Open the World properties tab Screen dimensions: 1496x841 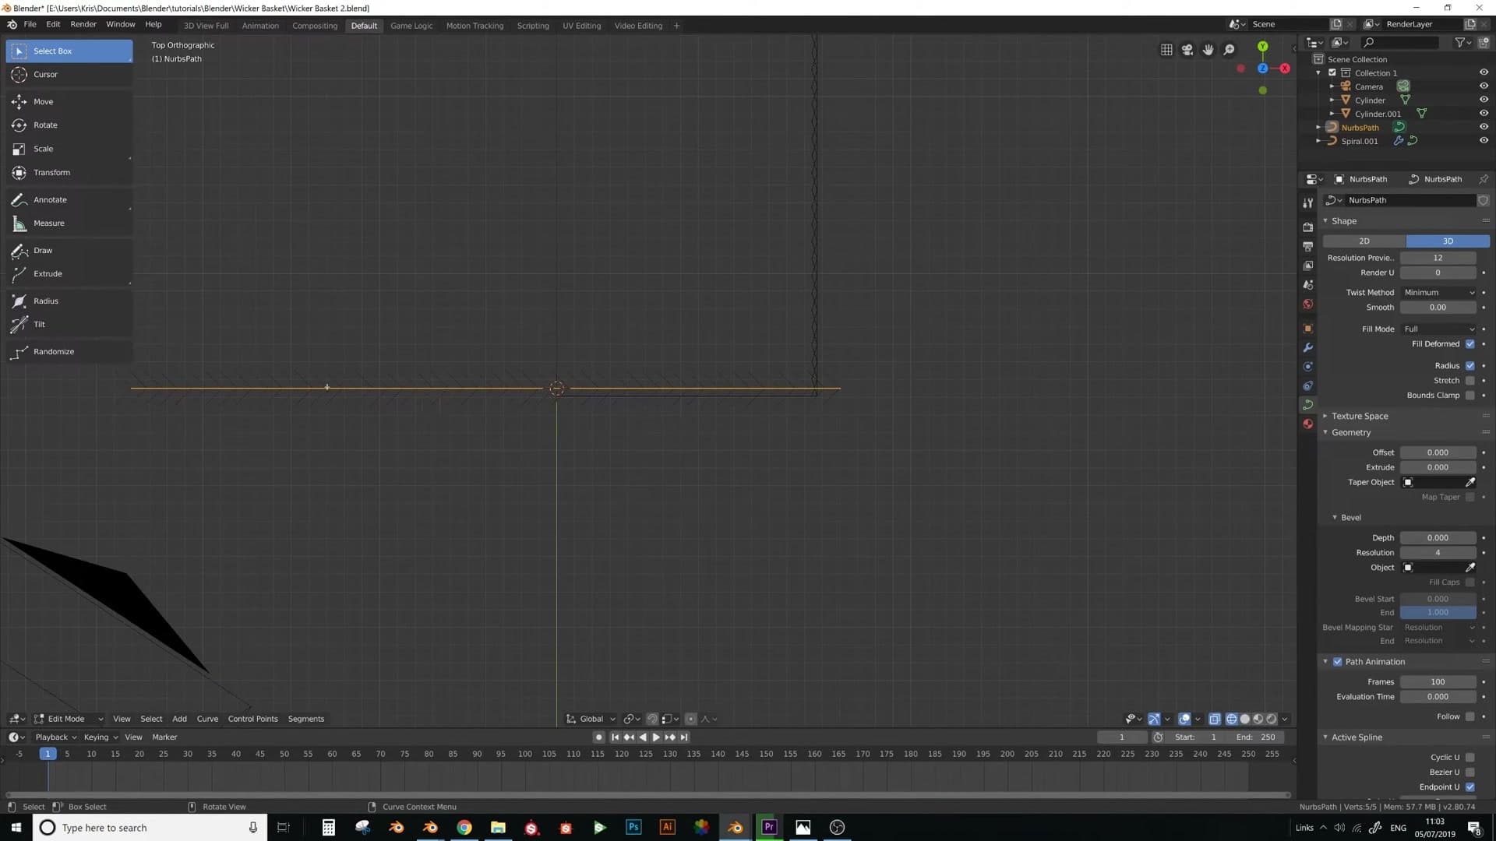(1308, 304)
